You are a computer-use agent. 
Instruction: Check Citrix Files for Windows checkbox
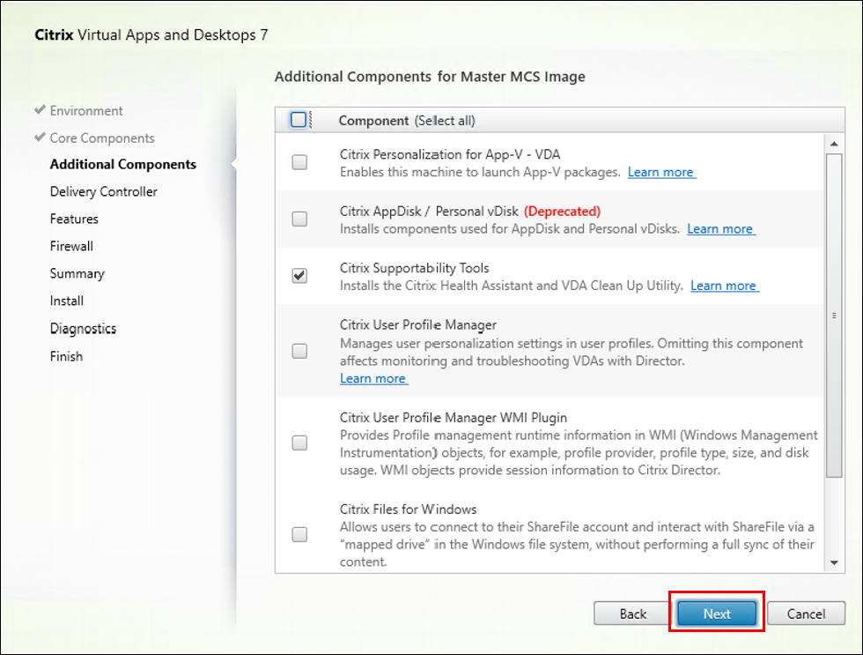[x=299, y=534]
